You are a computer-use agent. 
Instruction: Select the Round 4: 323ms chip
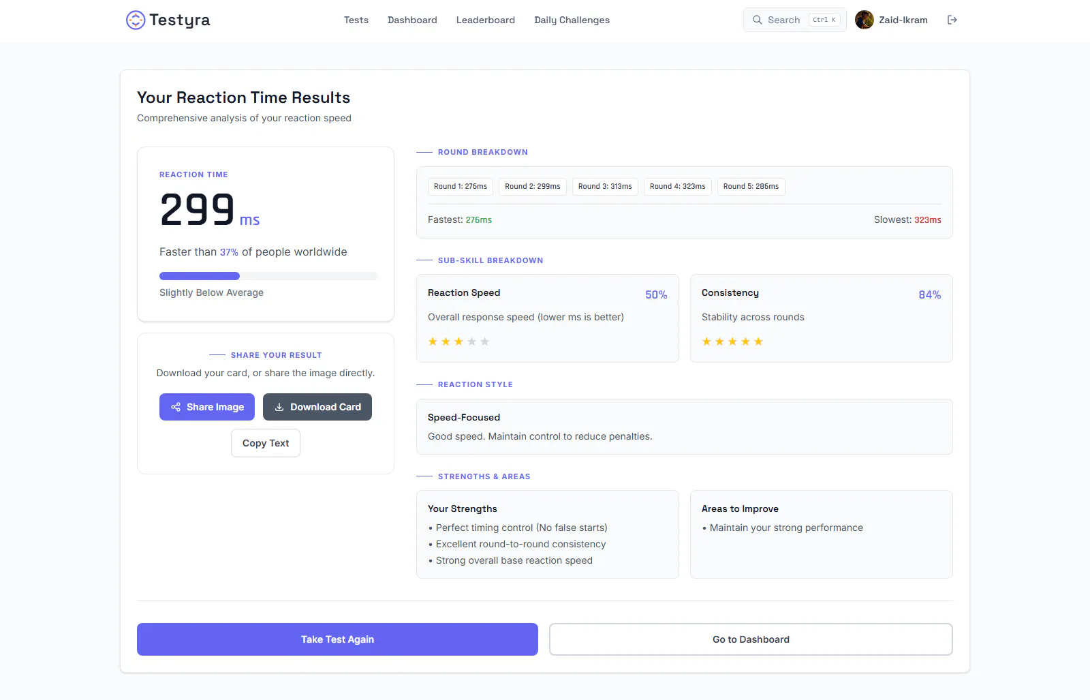pos(678,187)
